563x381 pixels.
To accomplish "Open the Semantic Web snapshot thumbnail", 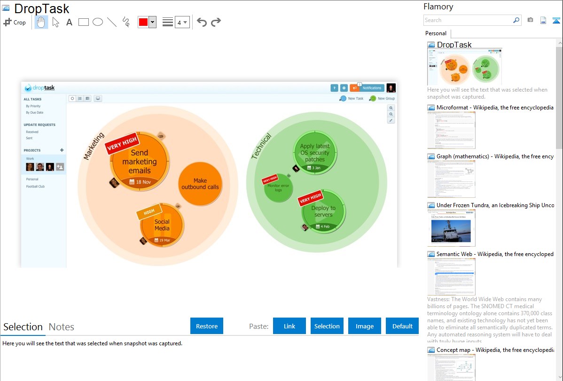I will click(x=451, y=277).
